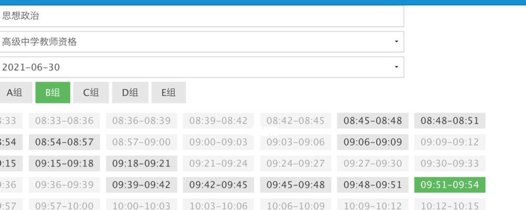526x210 pixels.
Task: Switch to the A组 tab
Action: click(x=15, y=92)
